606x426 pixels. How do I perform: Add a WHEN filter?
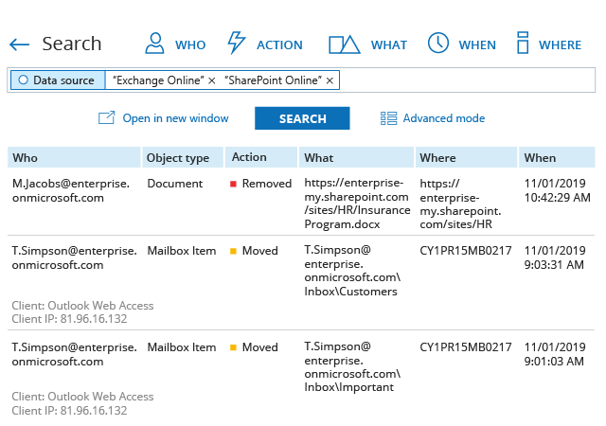tap(462, 44)
